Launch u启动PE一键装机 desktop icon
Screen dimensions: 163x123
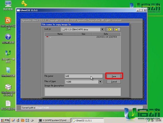[8, 56]
